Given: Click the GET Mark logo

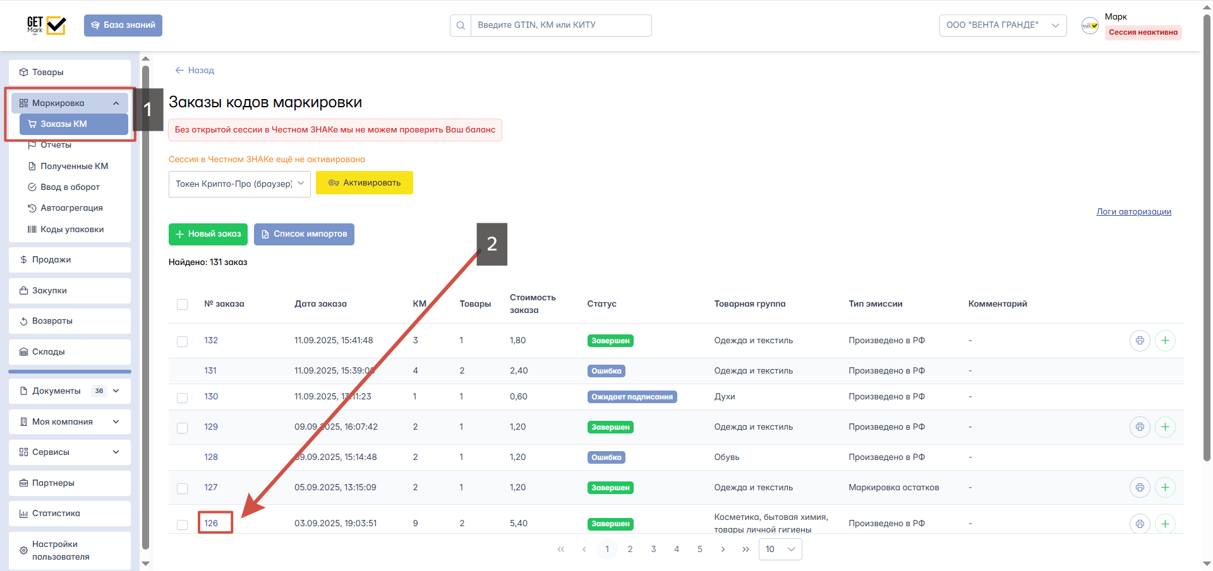Looking at the screenshot, I should pyautogui.click(x=46, y=25).
